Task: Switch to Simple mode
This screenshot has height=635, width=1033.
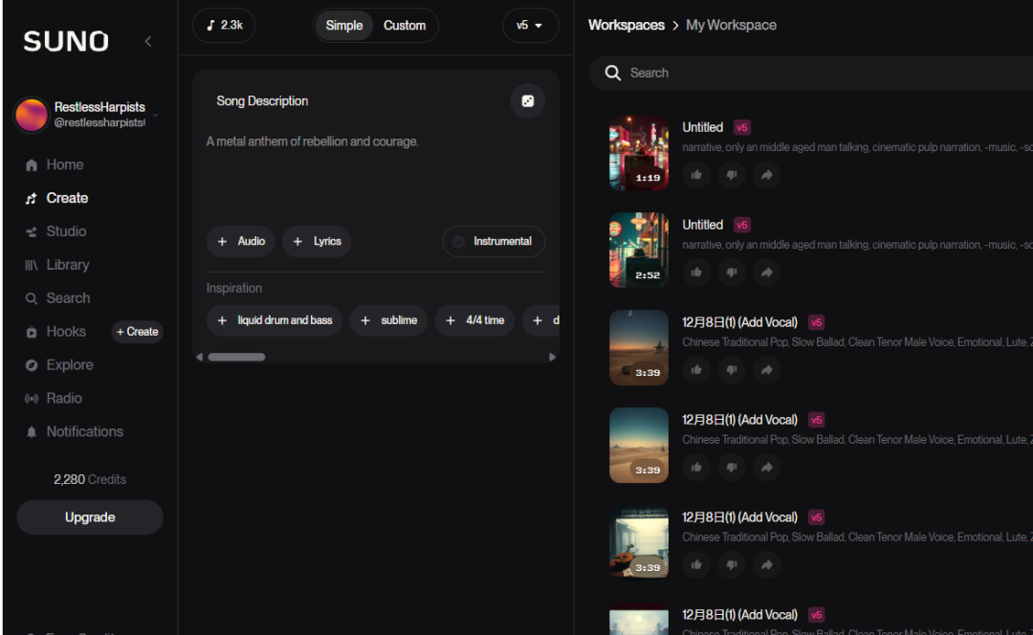Action: (344, 26)
